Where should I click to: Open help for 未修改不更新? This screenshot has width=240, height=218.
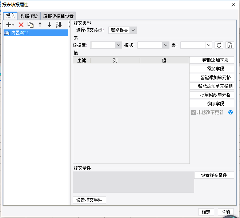[x=231, y=112]
